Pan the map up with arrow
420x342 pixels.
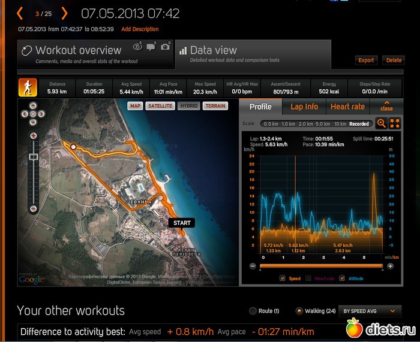tap(34, 106)
